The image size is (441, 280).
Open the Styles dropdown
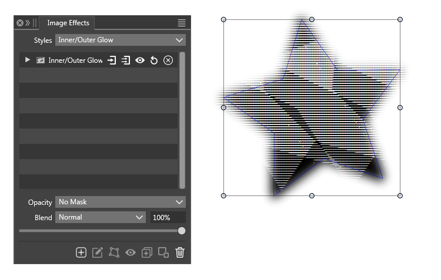click(x=121, y=40)
